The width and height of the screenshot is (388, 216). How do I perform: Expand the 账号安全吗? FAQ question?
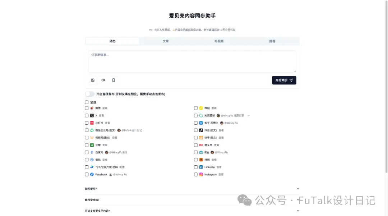pyautogui.click(x=192, y=200)
